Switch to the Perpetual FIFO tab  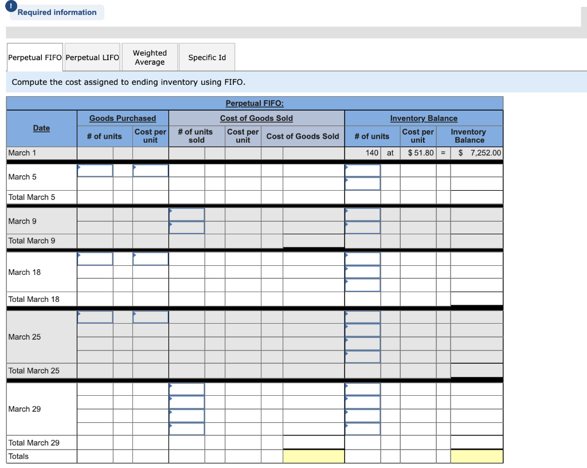(x=34, y=57)
